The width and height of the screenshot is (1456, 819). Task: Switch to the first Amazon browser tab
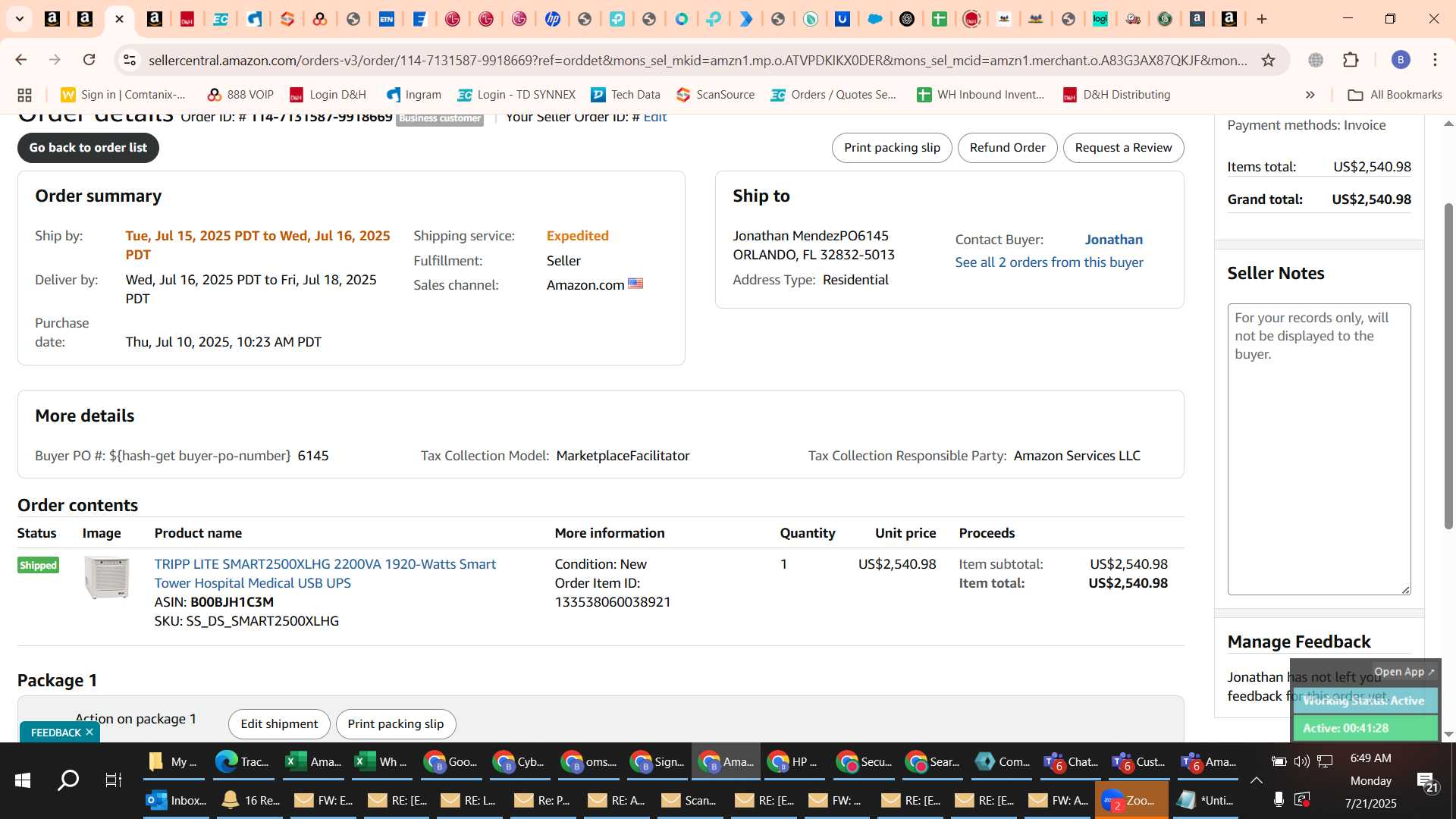[x=52, y=19]
